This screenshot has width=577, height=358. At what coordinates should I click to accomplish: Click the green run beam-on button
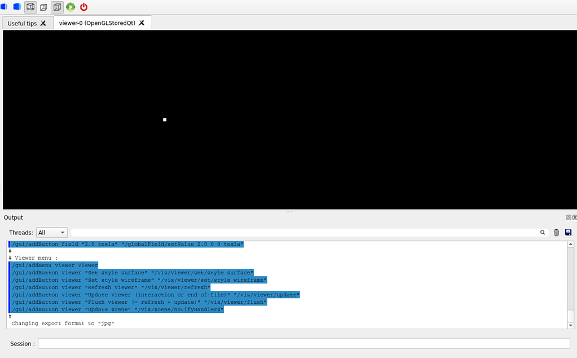click(x=71, y=7)
